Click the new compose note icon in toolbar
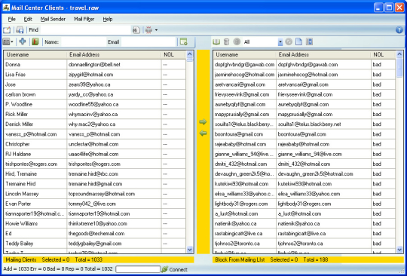 (7, 30)
